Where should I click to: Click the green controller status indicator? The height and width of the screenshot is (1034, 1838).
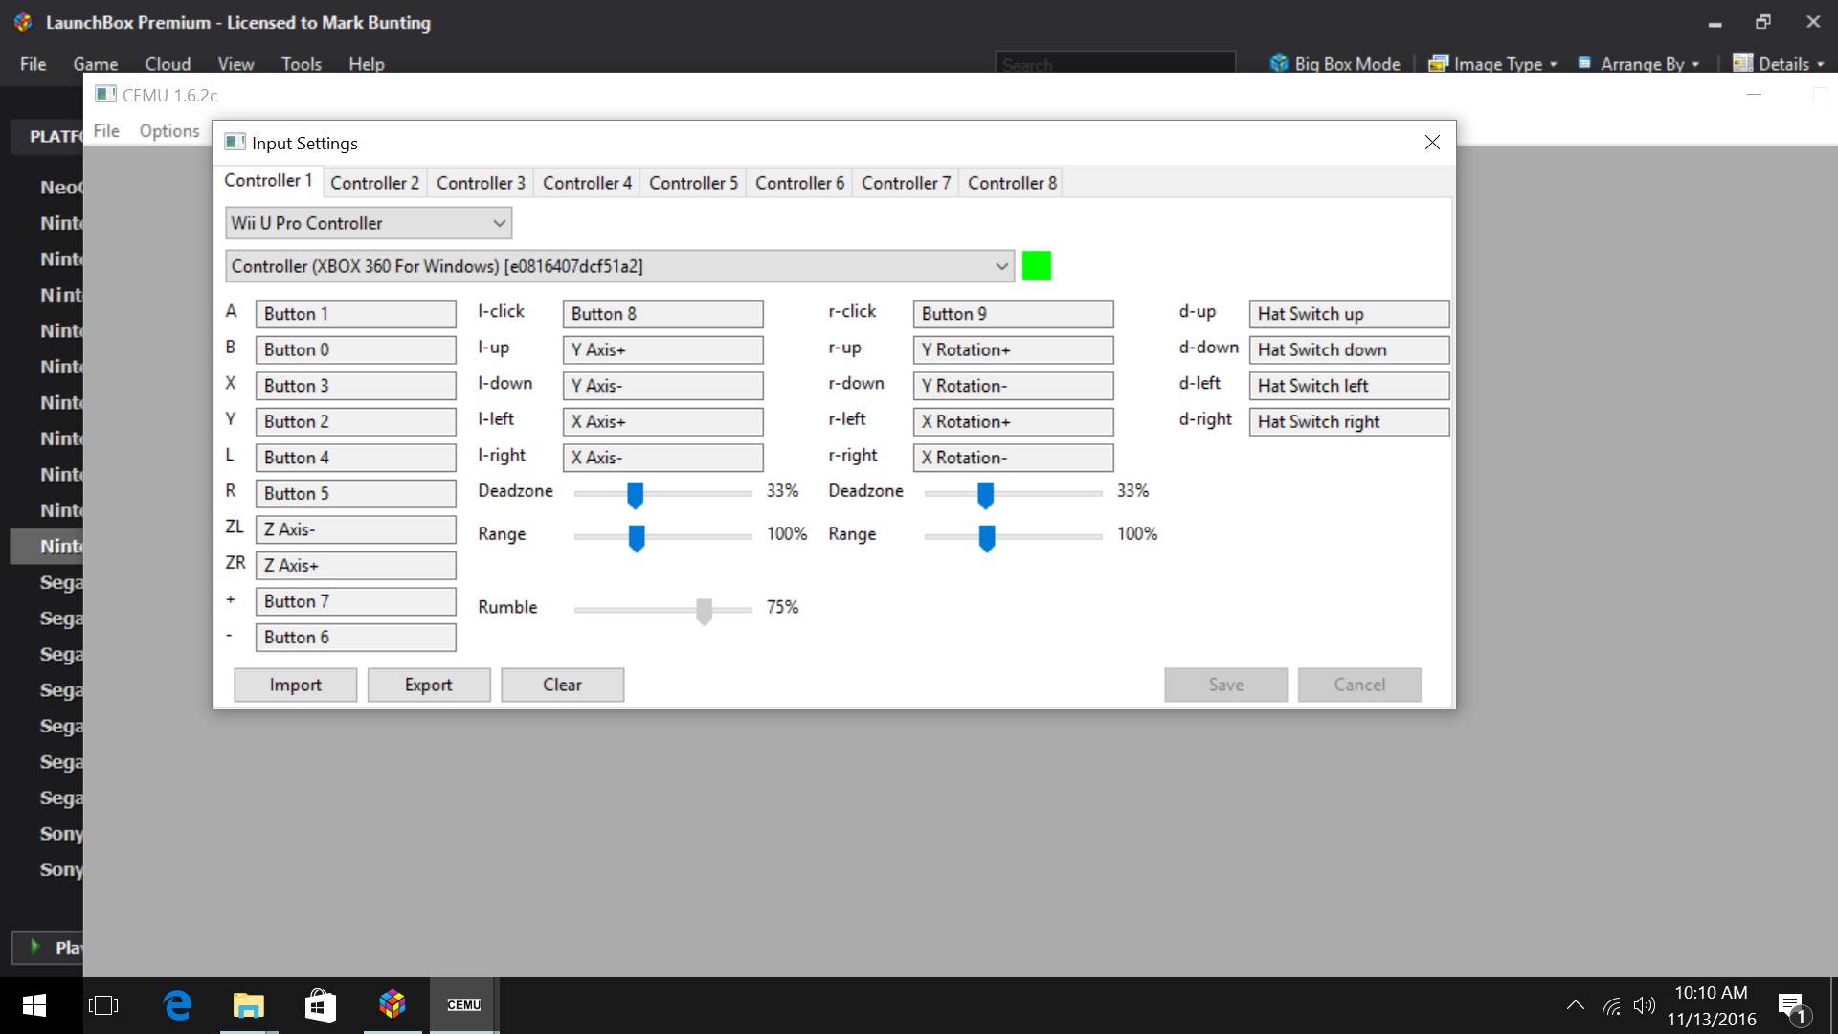tap(1037, 265)
